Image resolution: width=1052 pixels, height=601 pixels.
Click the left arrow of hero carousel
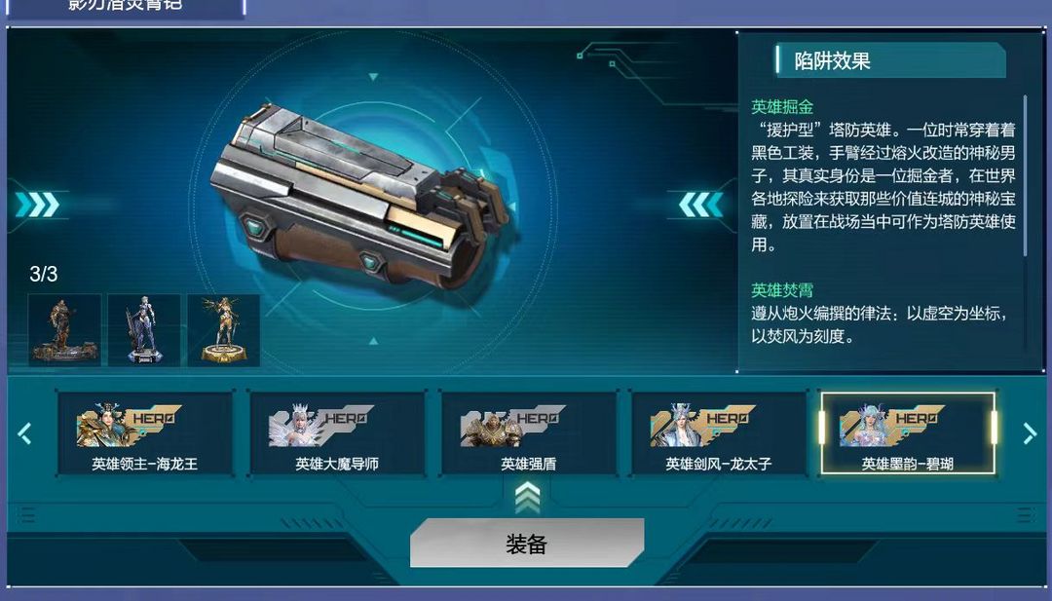pos(24,433)
